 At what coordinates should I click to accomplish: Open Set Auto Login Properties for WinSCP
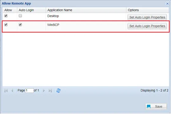pos(147,26)
